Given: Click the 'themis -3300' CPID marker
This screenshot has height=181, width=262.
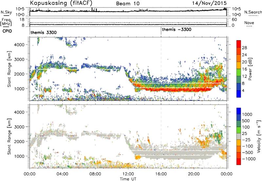Looking at the screenshot, I should pos(177,29).
